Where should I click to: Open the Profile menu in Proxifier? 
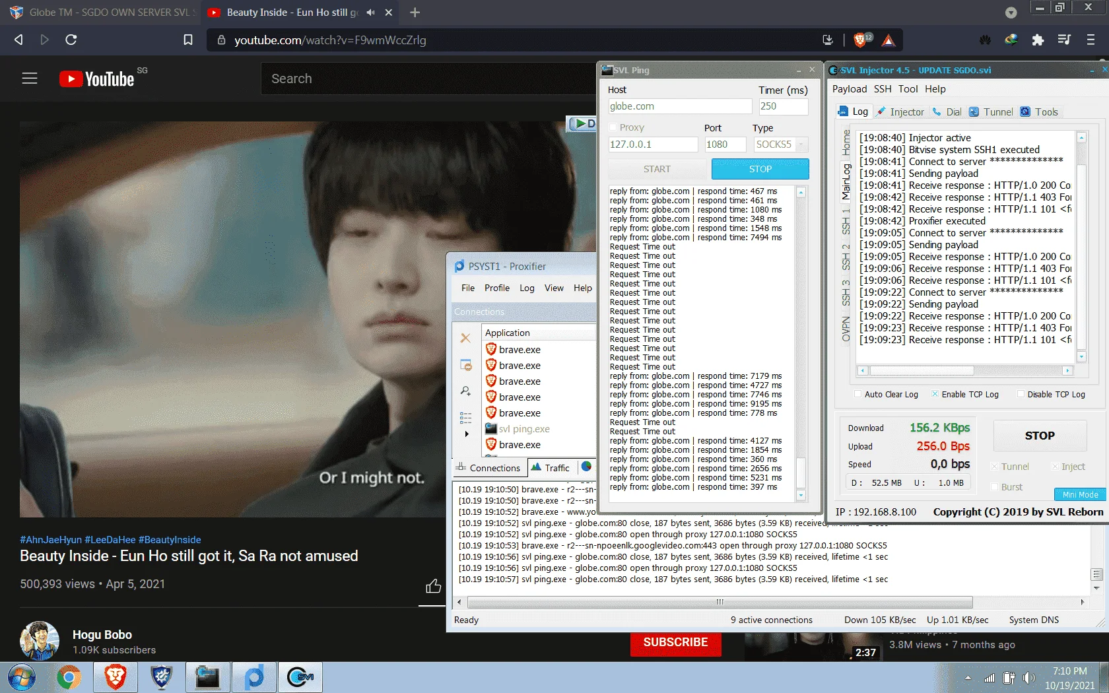click(x=497, y=288)
